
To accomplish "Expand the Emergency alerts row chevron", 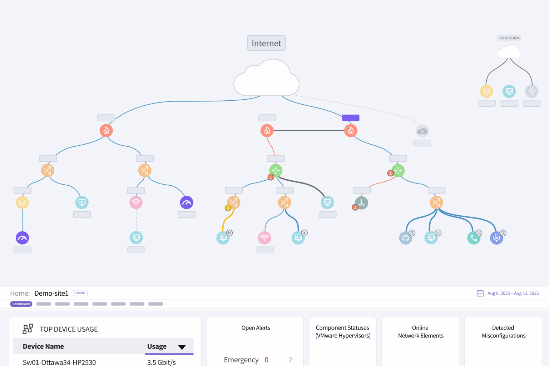I will [x=291, y=360].
